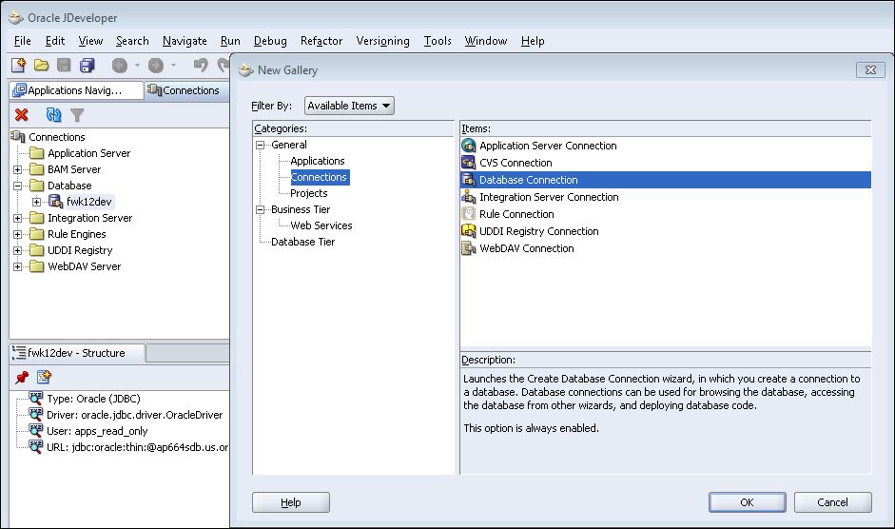The width and height of the screenshot is (895, 529).
Task: Open the Help menu in menu bar
Action: pos(533,41)
